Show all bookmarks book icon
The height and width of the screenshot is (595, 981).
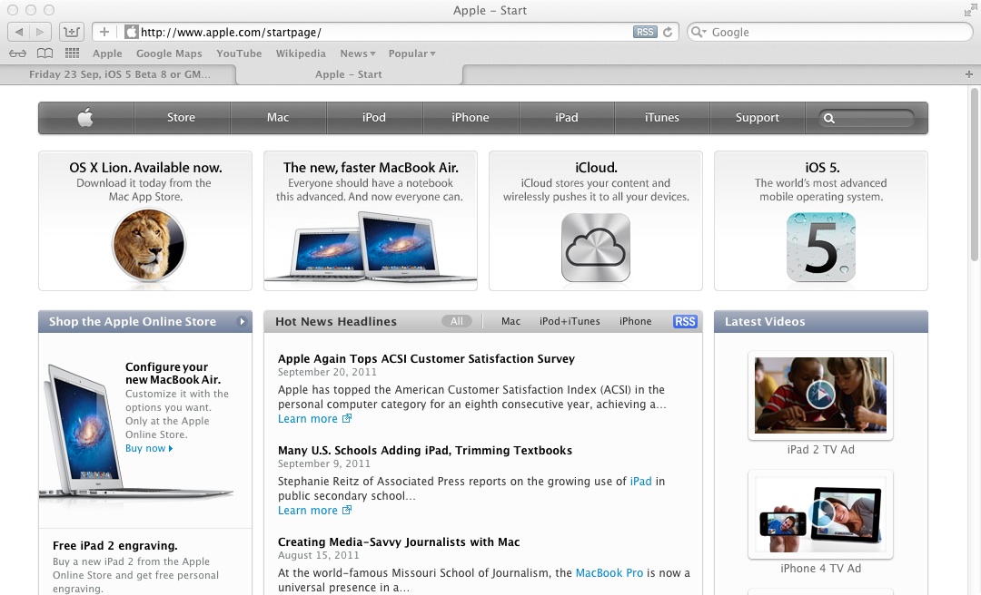pos(45,54)
